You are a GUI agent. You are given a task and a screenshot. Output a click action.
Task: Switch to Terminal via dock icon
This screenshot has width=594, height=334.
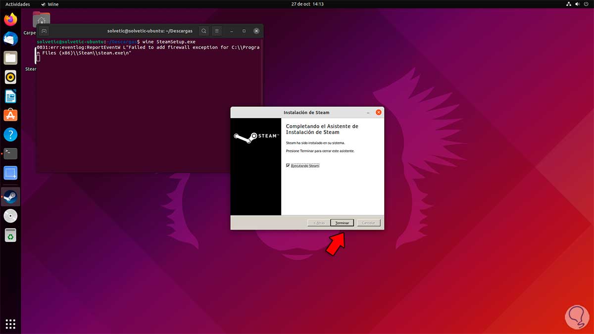(10, 153)
